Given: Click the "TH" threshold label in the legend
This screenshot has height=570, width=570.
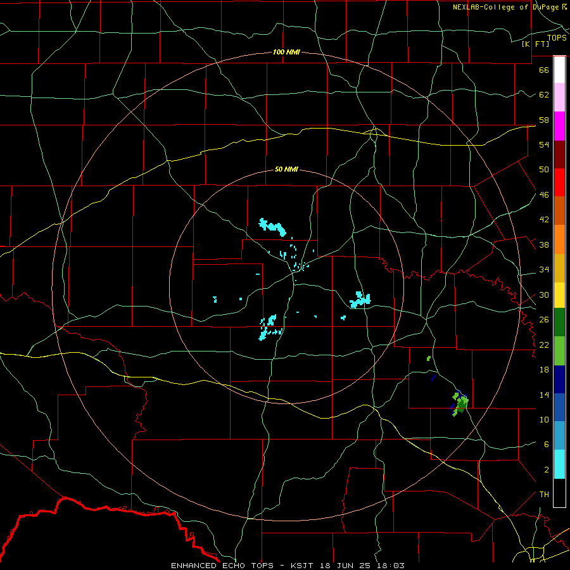Looking at the screenshot, I should click(x=544, y=494).
